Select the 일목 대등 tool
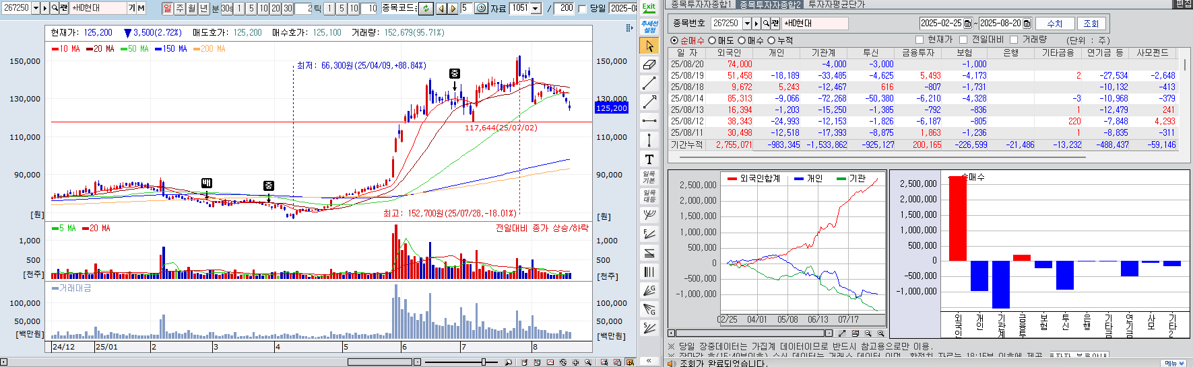The height and width of the screenshot is (367, 1193). click(x=649, y=196)
